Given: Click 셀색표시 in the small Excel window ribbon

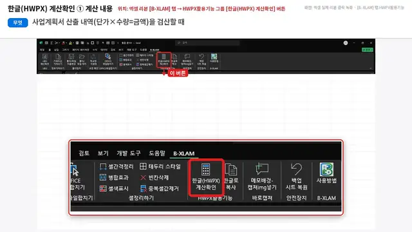Looking at the screenshot, I should pyautogui.click(x=125, y=64).
